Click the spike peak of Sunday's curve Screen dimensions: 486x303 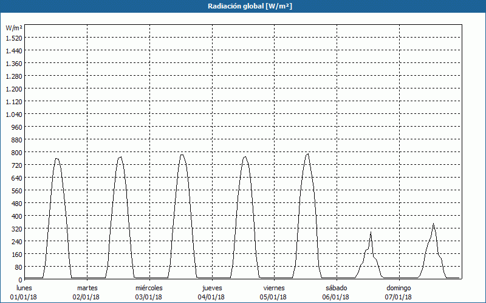433,224
